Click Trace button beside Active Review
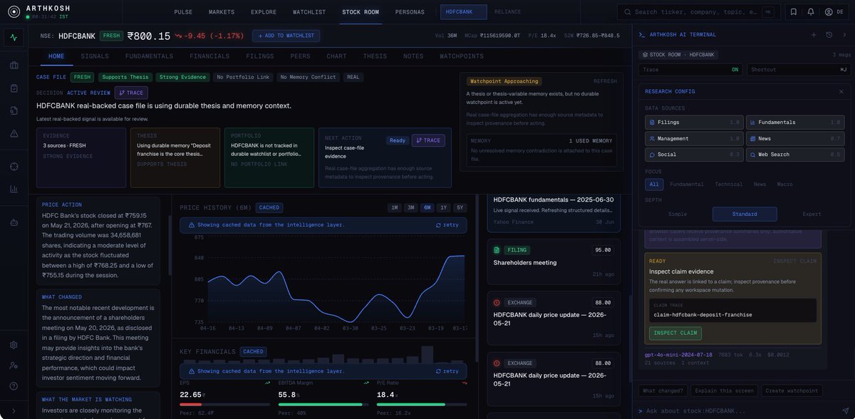 131,93
